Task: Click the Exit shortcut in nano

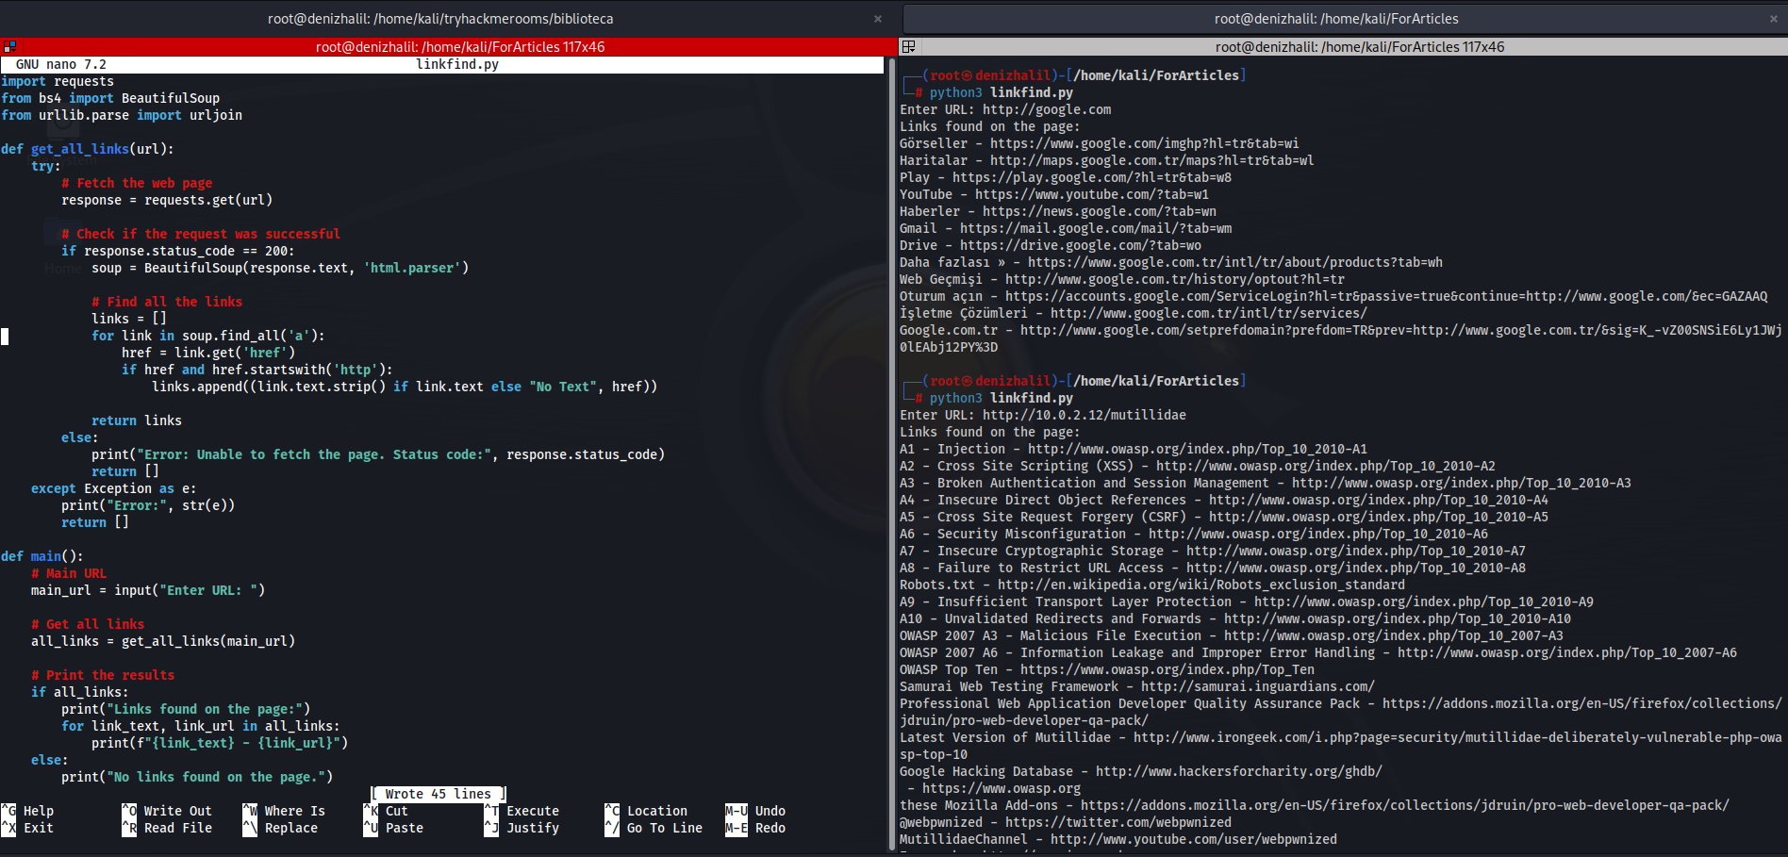Action: coord(38,828)
